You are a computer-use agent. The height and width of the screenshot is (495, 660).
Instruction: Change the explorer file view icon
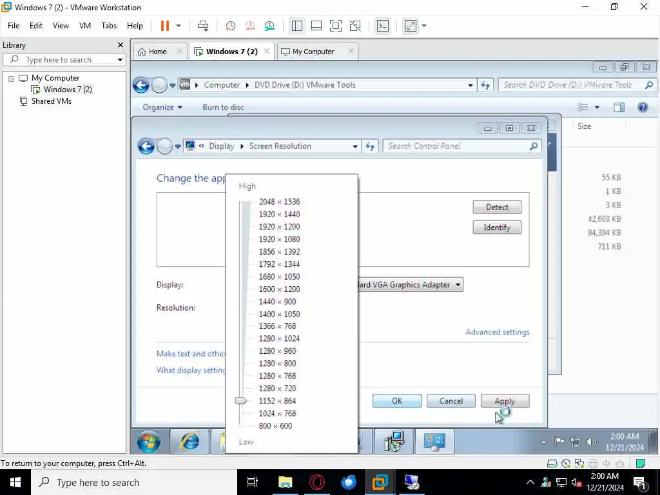click(583, 108)
